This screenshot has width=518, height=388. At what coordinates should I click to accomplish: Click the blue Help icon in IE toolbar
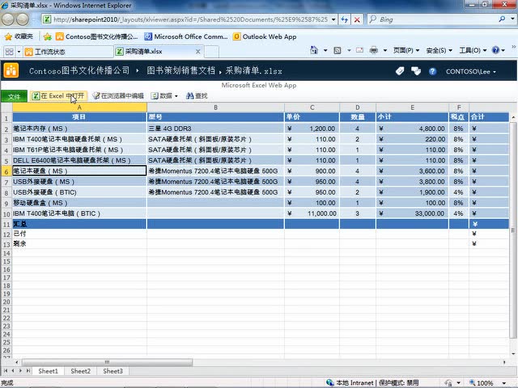(495, 50)
